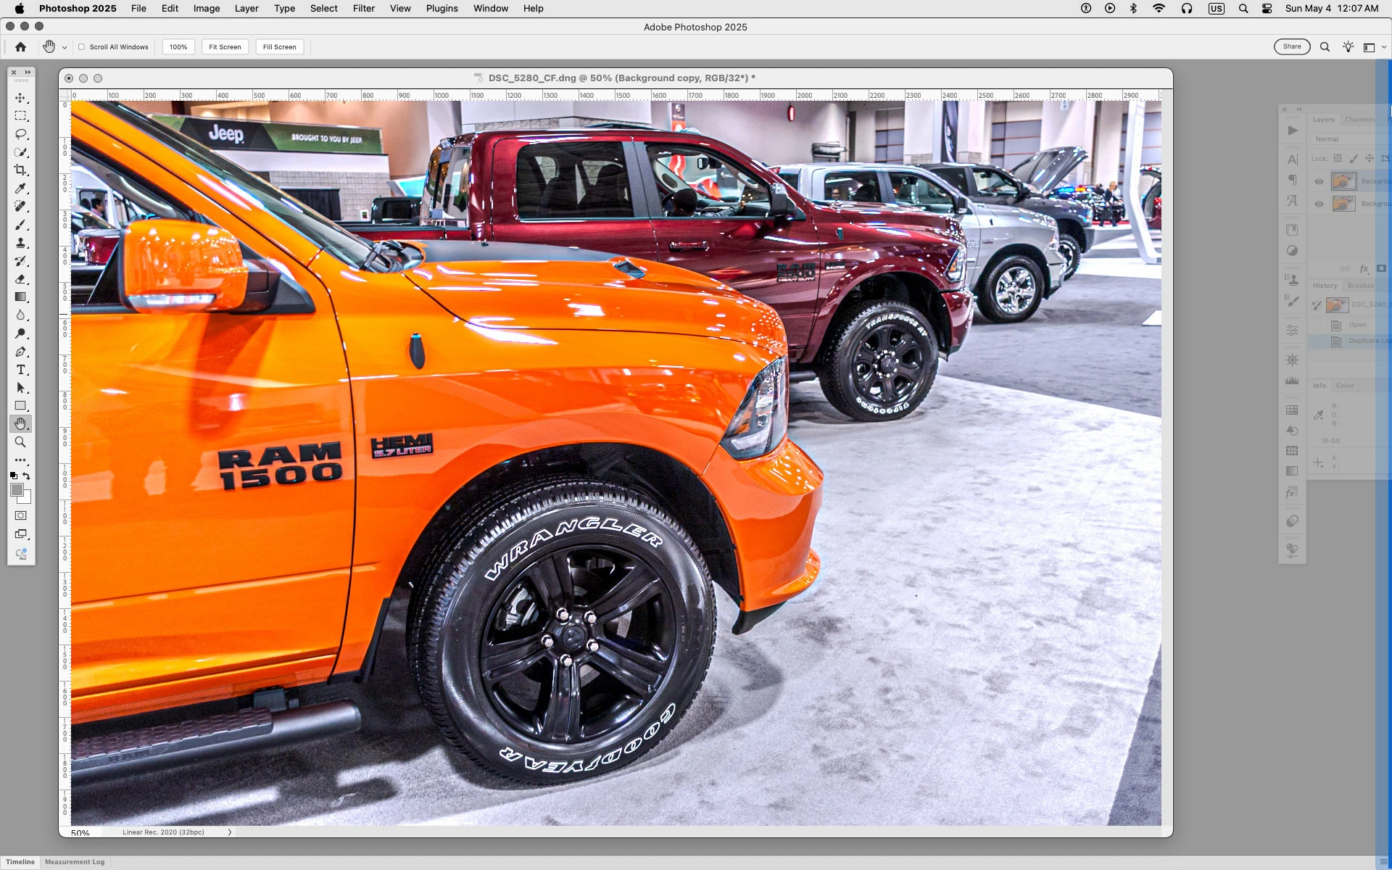This screenshot has width=1392, height=870.
Task: Click the Fit Screen button
Action: tap(225, 47)
